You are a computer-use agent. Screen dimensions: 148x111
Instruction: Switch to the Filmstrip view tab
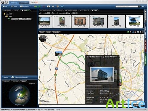click(x=58, y=11)
